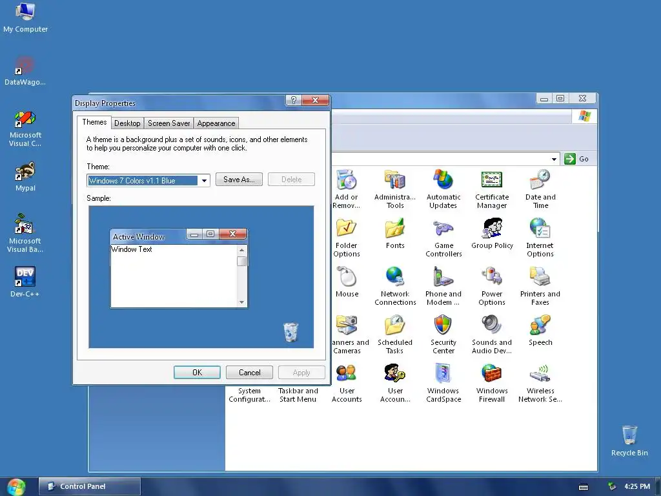Switch to the Themes tab

point(94,122)
